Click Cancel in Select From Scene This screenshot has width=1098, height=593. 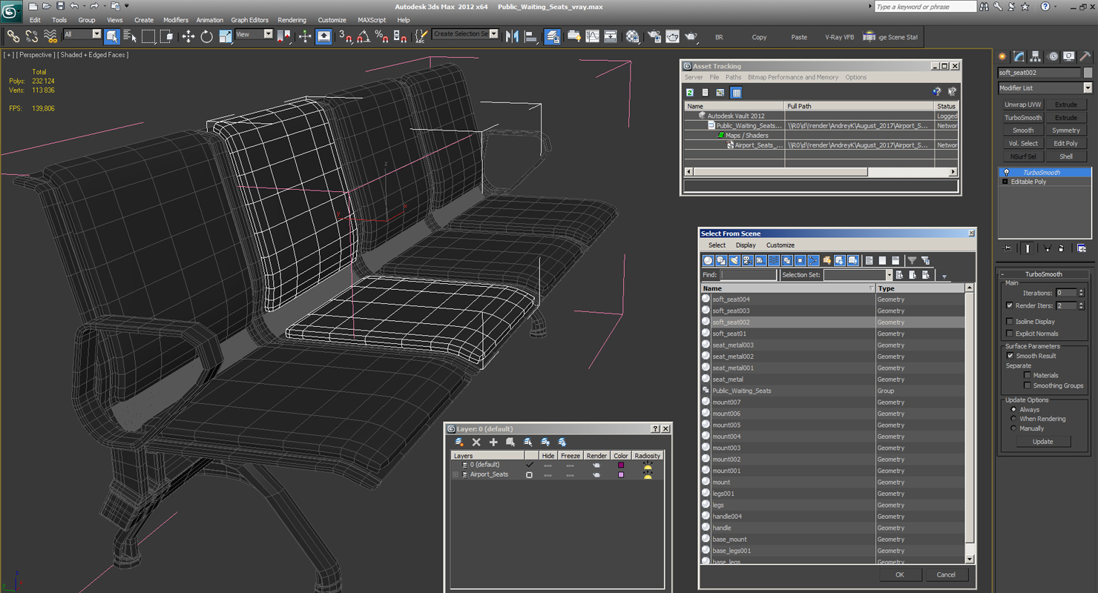946,574
